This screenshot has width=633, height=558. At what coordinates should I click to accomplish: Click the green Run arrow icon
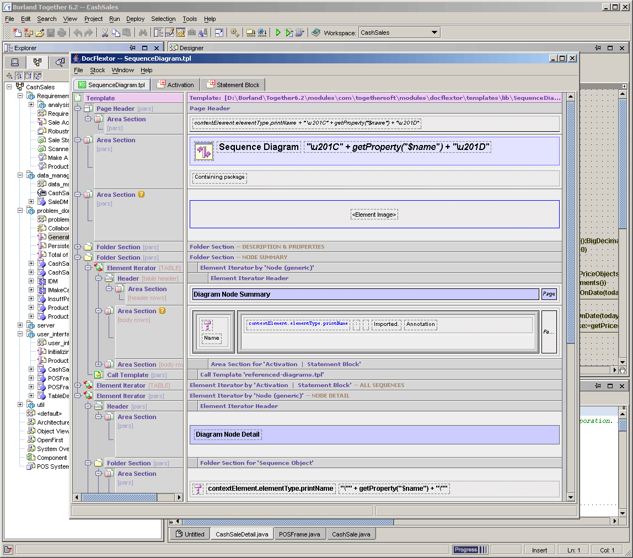278,33
